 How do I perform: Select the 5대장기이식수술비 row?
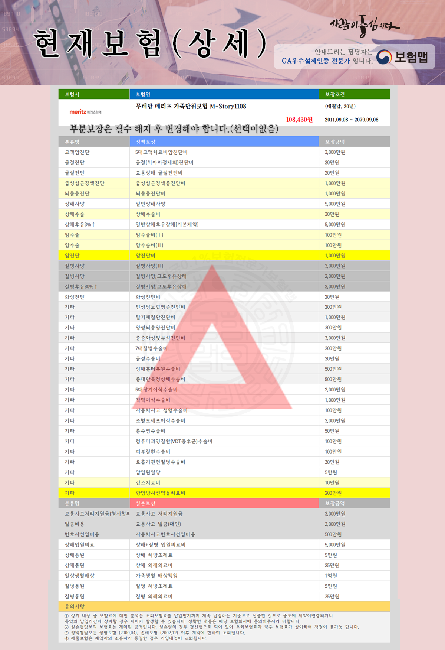click(x=224, y=390)
